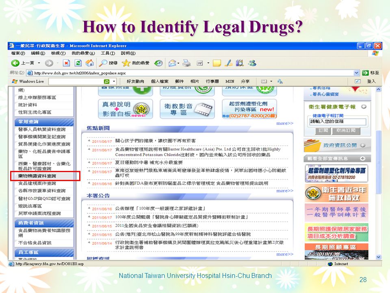Open 編輯(E) menu
The width and height of the screenshot is (390, 293).
coord(38,53)
